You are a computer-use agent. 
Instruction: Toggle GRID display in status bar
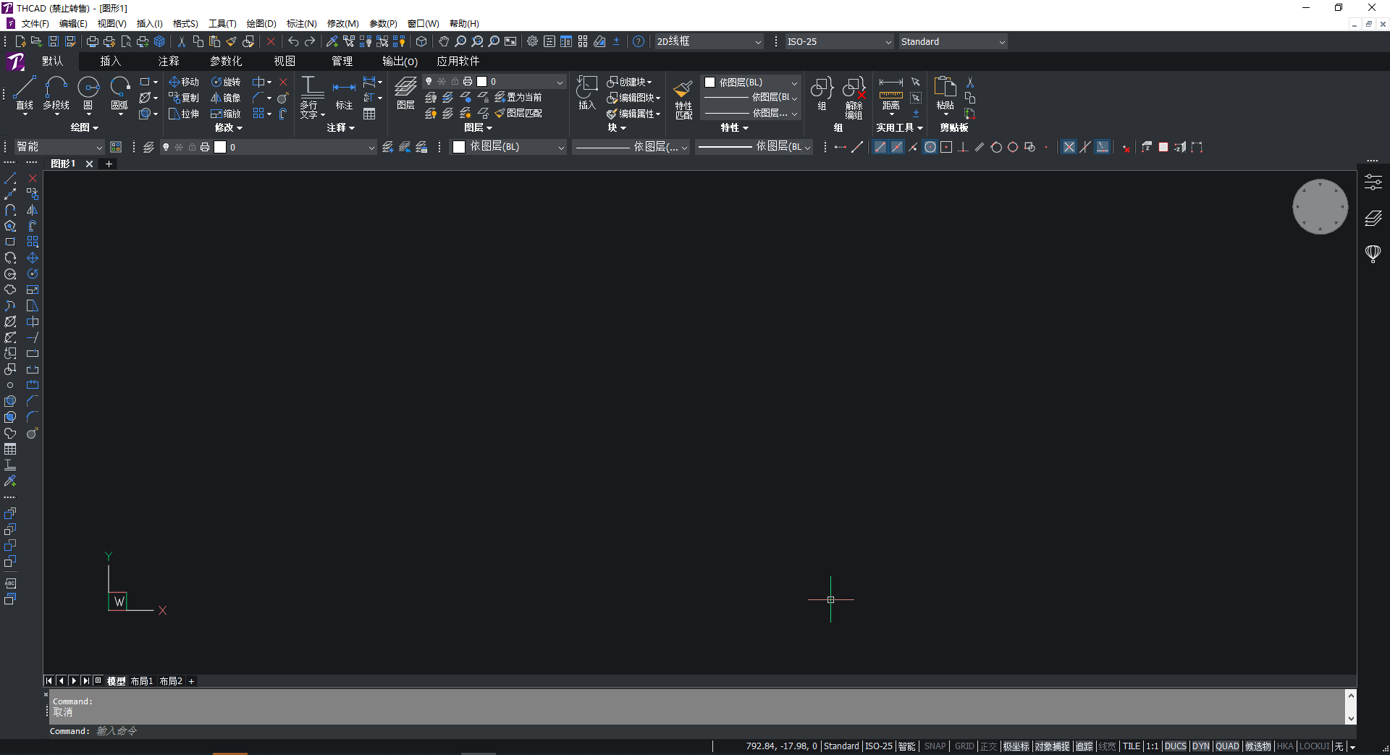pyautogui.click(x=964, y=746)
